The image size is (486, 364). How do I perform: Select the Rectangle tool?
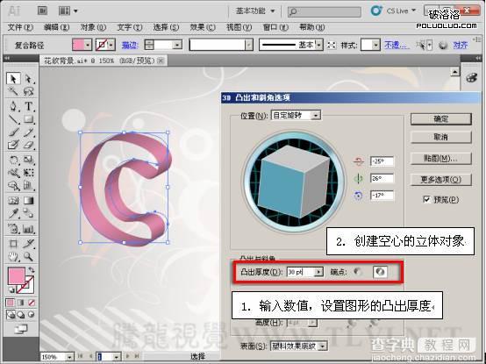29,119
